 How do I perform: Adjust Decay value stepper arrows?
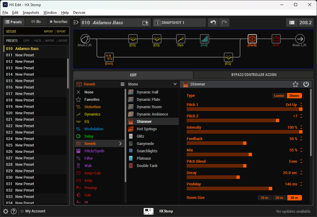point(301,173)
